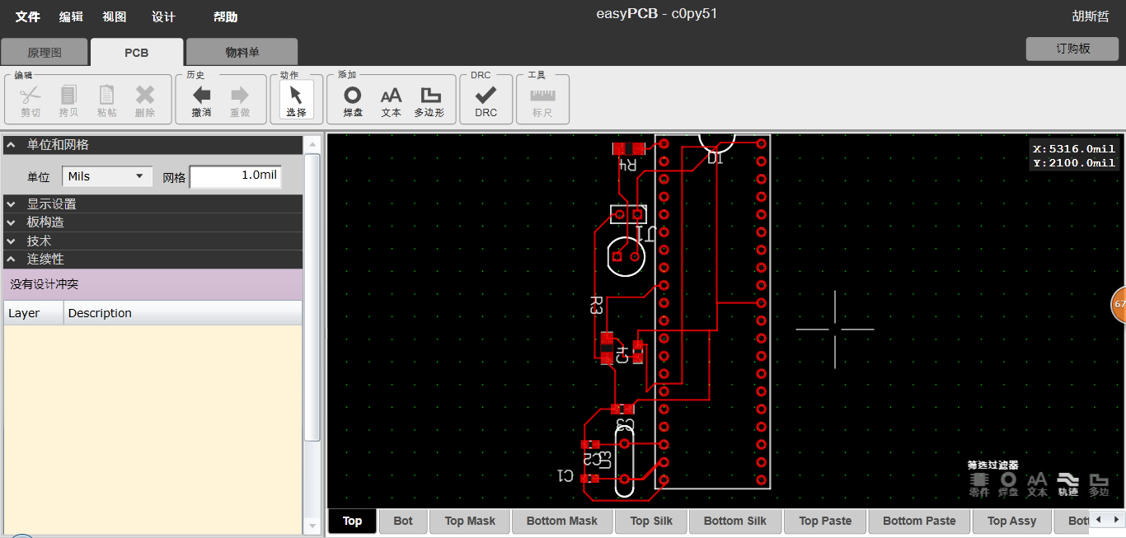Click the Layer column header
The image size is (1126, 538).
34,313
